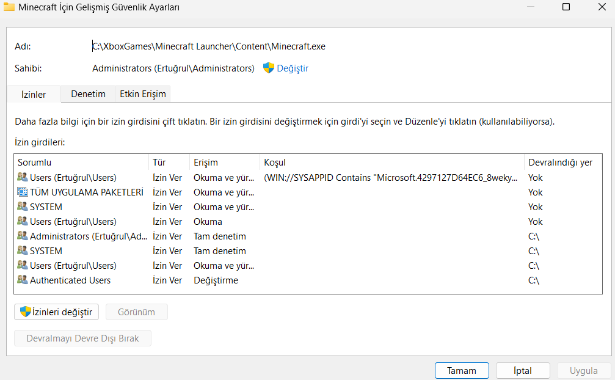Screen dimensions: 615x380
Task: Click the shield icon beside Değiştir
Action: click(268, 68)
